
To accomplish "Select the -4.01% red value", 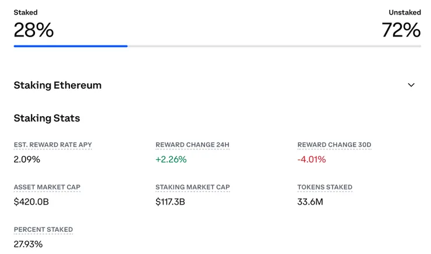I will coord(312,159).
